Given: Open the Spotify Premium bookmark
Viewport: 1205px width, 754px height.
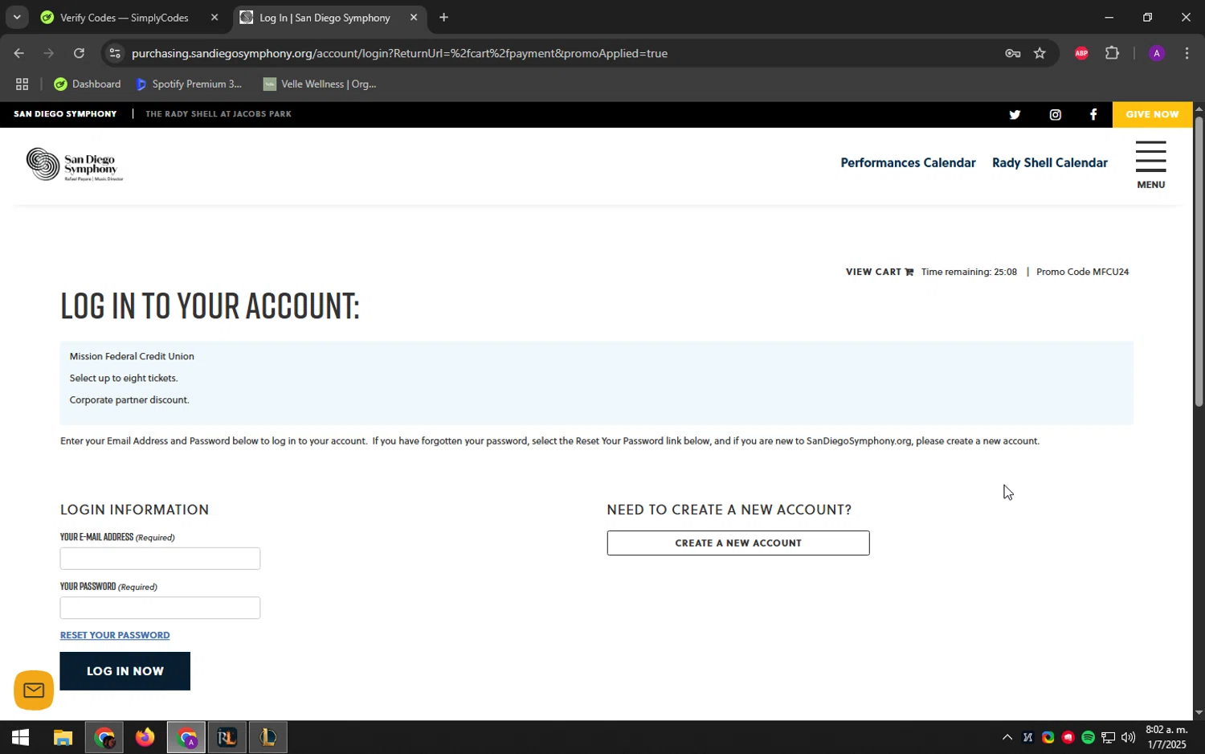Looking at the screenshot, I should [189, 84].
